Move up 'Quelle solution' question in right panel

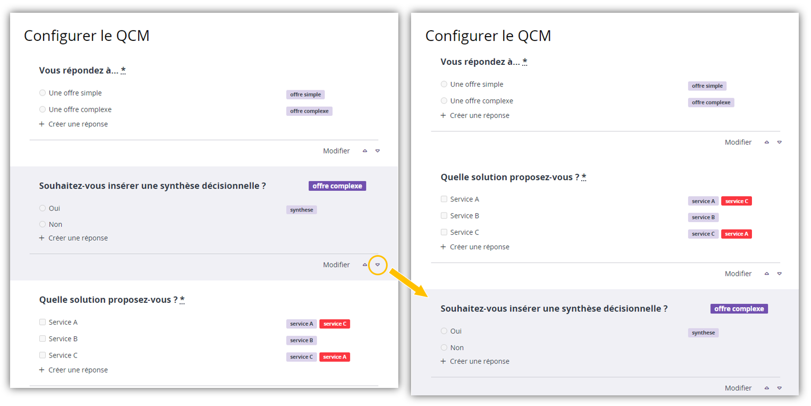coord(766,274)
